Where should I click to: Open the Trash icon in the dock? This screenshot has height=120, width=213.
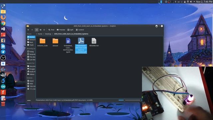pos(3,104)
